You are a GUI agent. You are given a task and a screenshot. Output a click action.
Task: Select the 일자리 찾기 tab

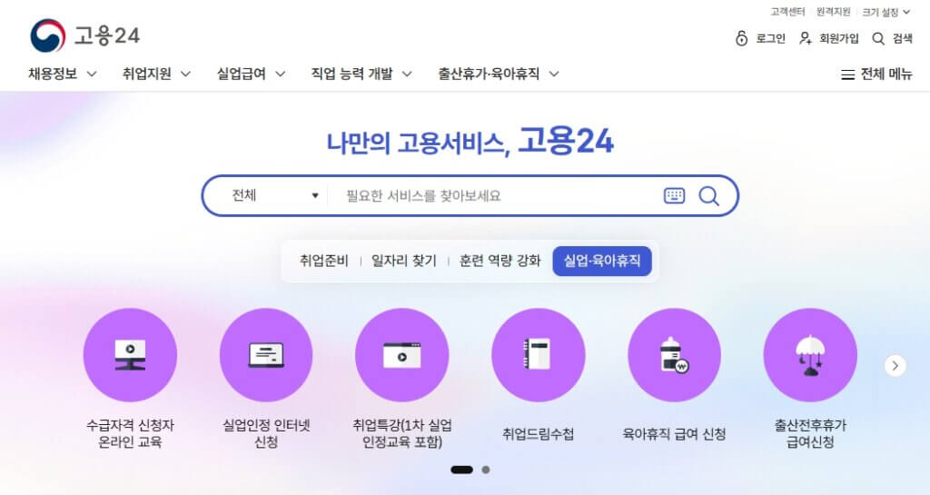tap(404, 261)
